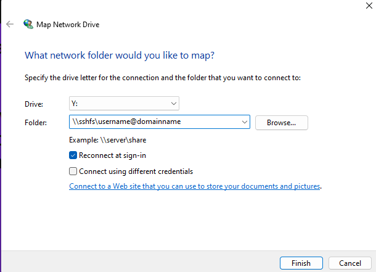The width and height of the screenshot is (376, 272).
Task: Click the Map Network Drive title text
Action: point(68,25)
